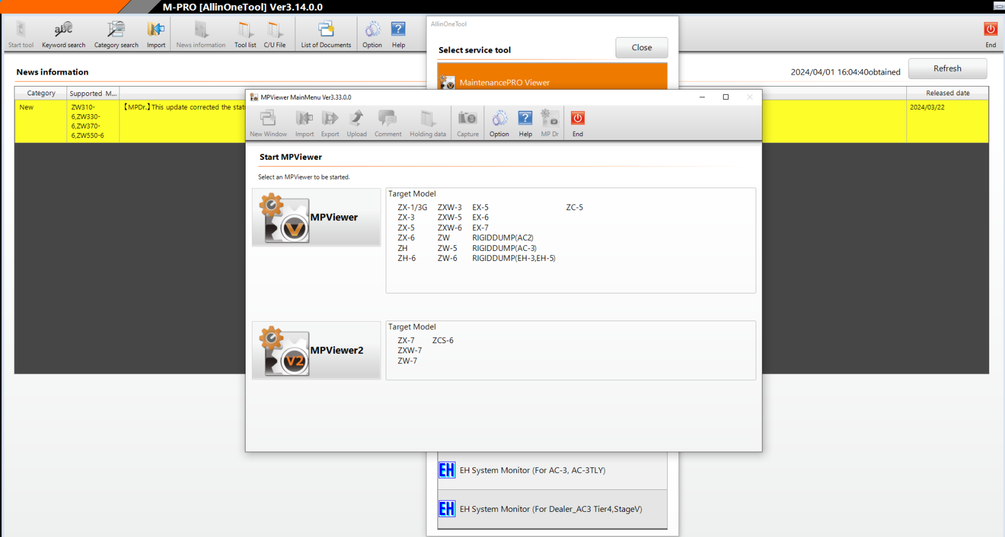Click Upload in MPViewer toolbar
The height and width of the screenshot is (537, 1005).
tap(357, 123)
